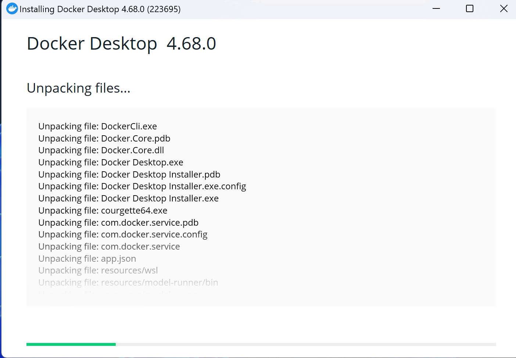
Task: Select the com.docker.service.pdb line
Action: (x=118, y=223)
